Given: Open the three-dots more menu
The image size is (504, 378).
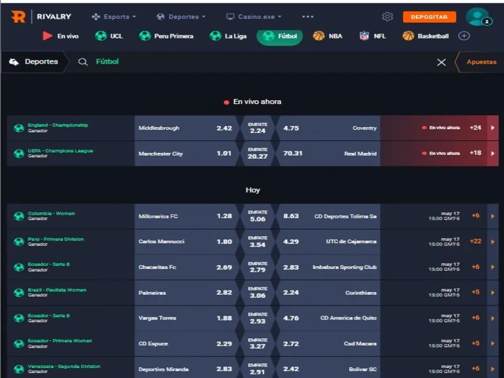Looking at the screenshot, I should coord(307,17).
